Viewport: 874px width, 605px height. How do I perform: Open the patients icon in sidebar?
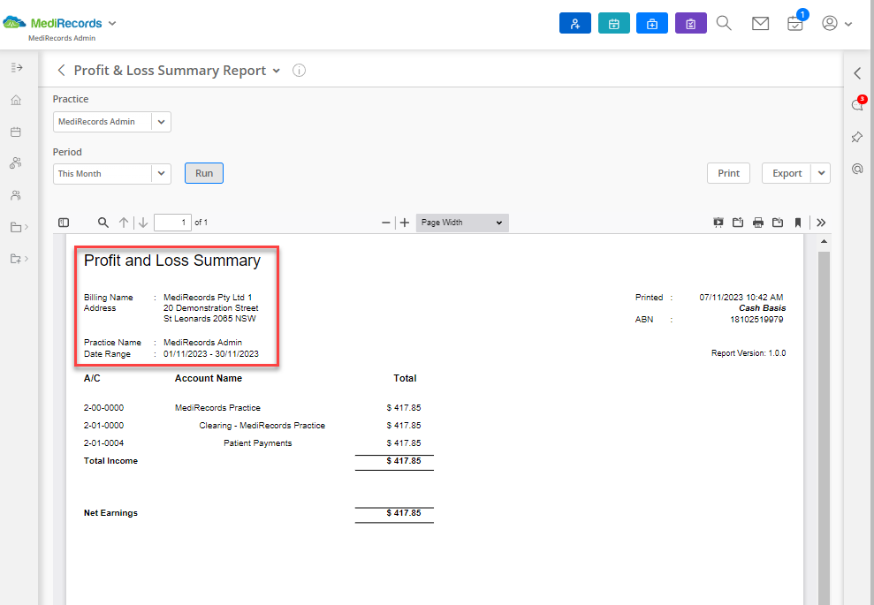point(16,163)
